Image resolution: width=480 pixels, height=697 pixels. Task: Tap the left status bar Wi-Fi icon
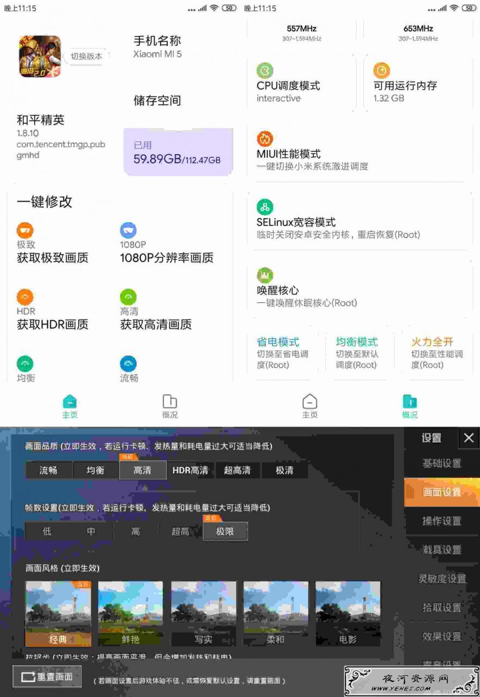214,8
